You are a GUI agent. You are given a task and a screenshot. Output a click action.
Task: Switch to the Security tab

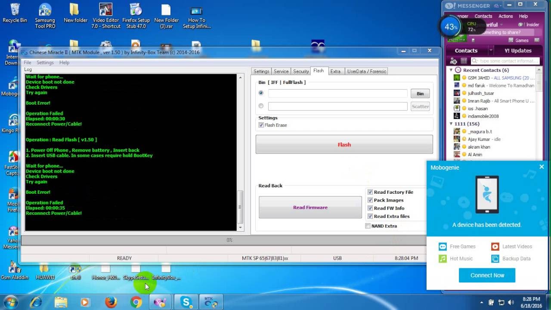(301, 71)
